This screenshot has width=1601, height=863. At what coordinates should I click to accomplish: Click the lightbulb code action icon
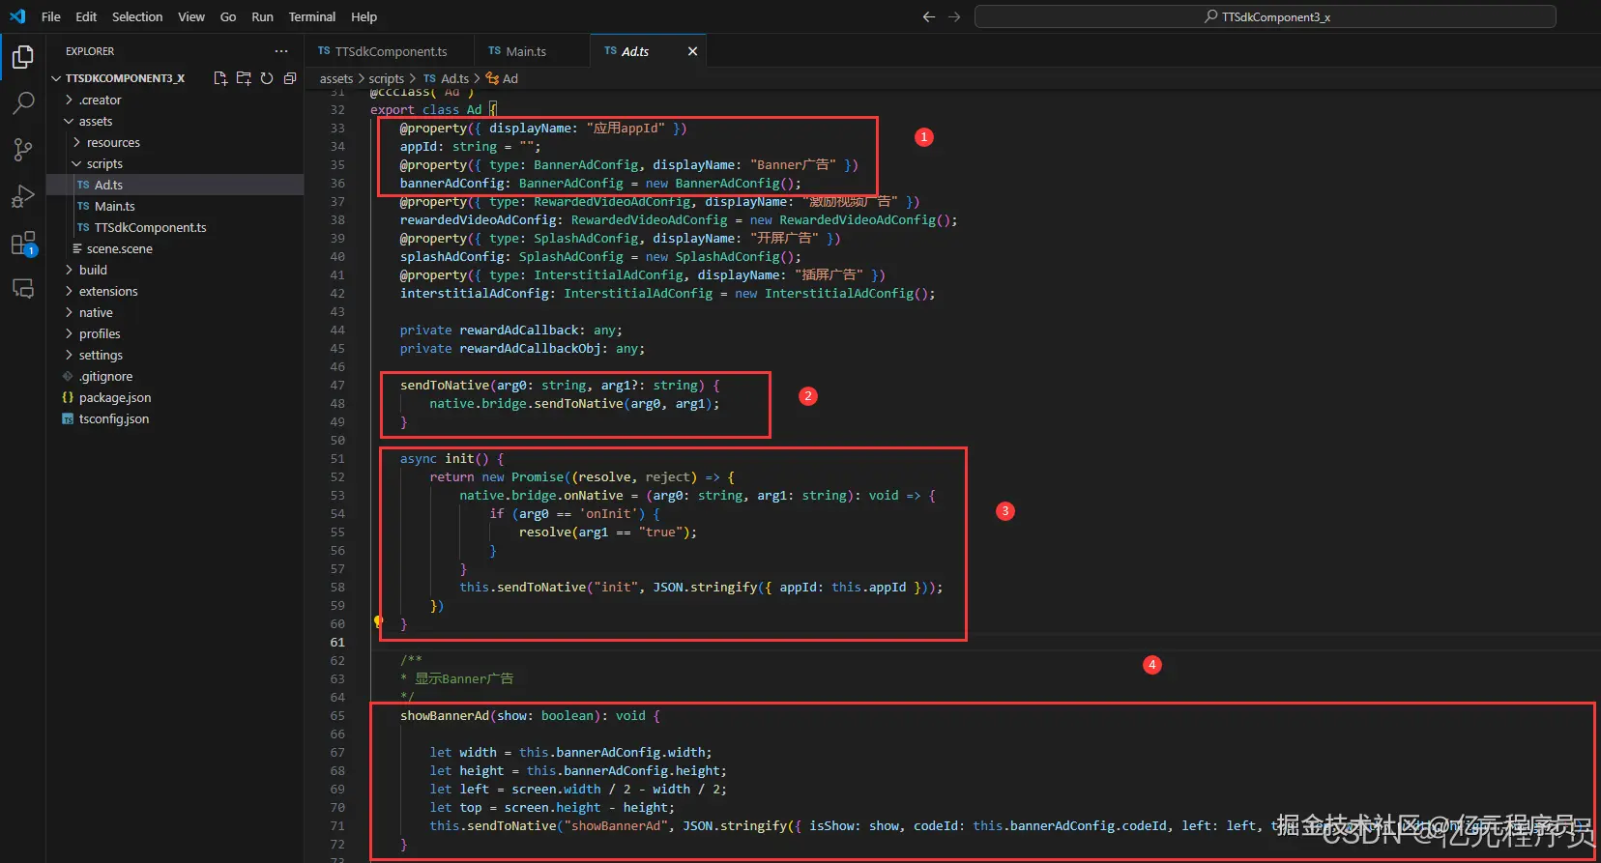tap(378, 621)
